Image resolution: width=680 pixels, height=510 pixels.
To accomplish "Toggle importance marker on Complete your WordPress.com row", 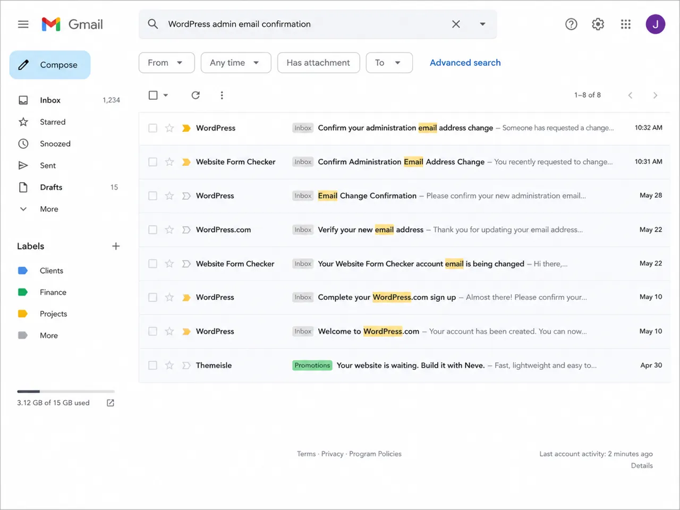I will pyautogui.click(x=186, y=297).
